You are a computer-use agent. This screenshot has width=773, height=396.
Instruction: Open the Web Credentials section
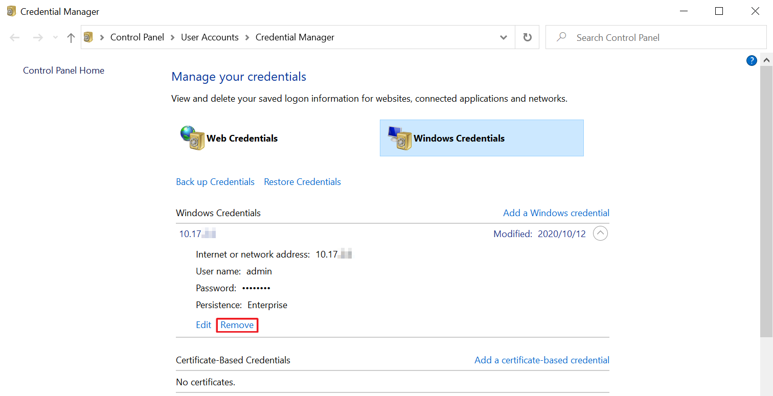pos(242,138)
